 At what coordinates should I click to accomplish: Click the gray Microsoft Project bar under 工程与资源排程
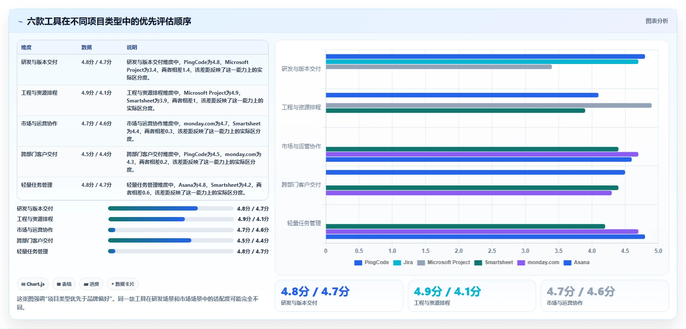pyautogui.click(x=489, y=105)
